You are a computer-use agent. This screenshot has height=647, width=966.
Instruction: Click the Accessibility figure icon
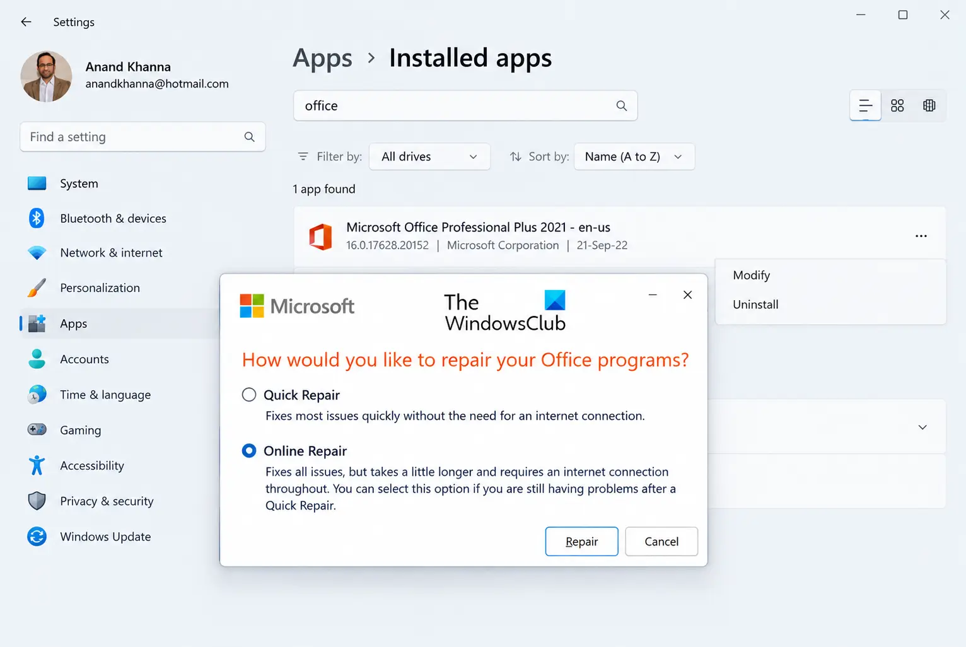tap(37, 465)
